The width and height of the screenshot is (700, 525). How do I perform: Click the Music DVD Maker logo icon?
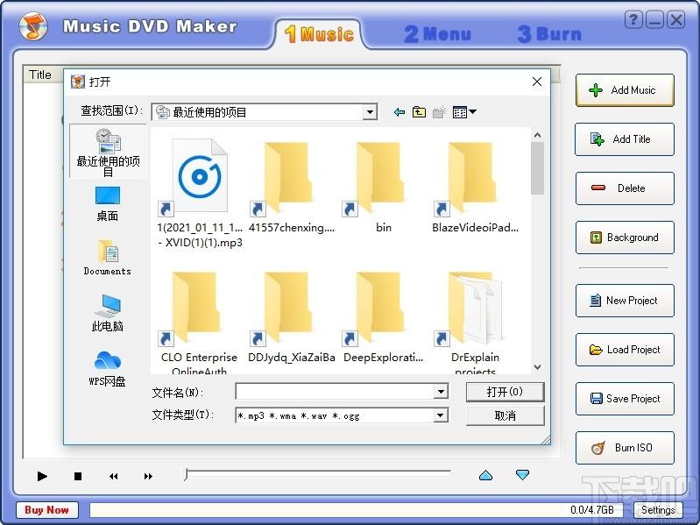(33, 26)
